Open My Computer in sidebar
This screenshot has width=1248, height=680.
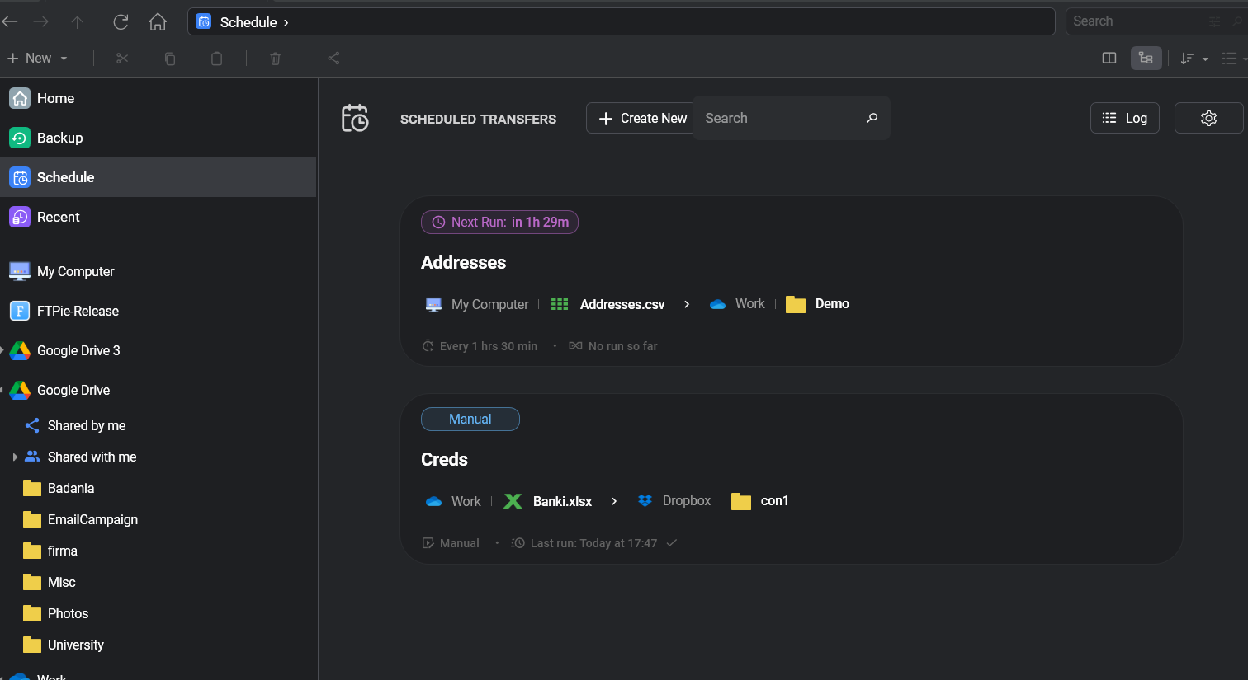pos(158,271)
